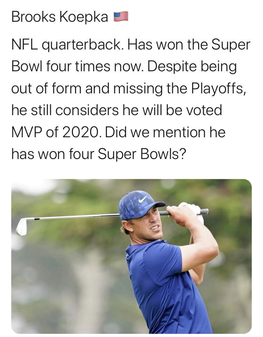This screenshot has height=337, width=263.
Task: Click the golf club head in photo
Action: point(22,226)
